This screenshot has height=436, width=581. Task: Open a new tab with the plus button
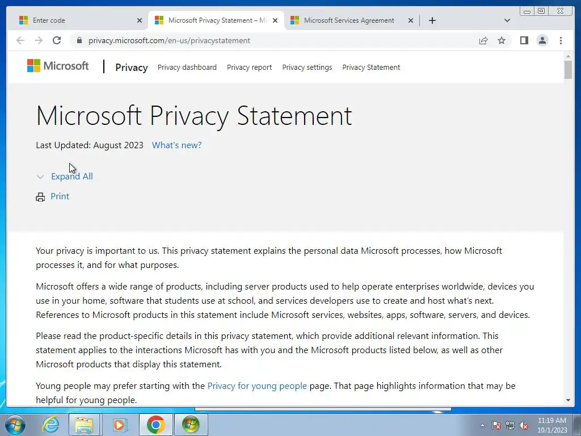click(x=432, y=20)
